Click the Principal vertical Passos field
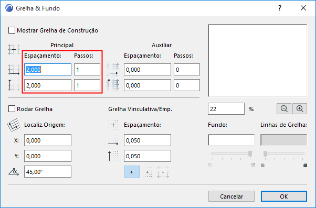This screenshot has height=208, width=316. pos(87,85)
